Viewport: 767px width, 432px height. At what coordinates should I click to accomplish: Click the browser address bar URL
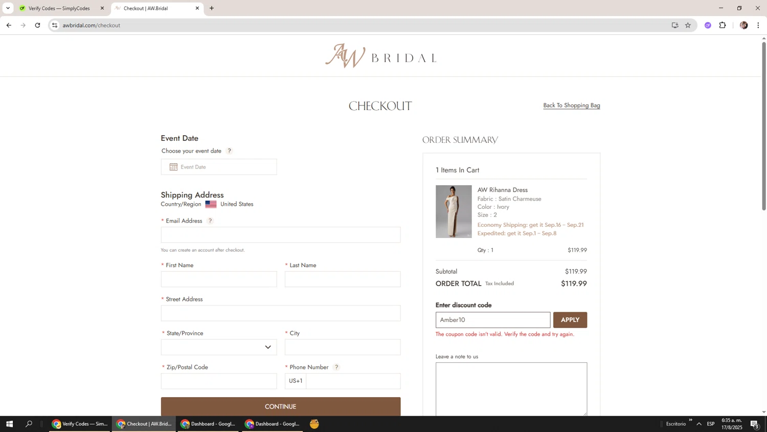(92, 25)
